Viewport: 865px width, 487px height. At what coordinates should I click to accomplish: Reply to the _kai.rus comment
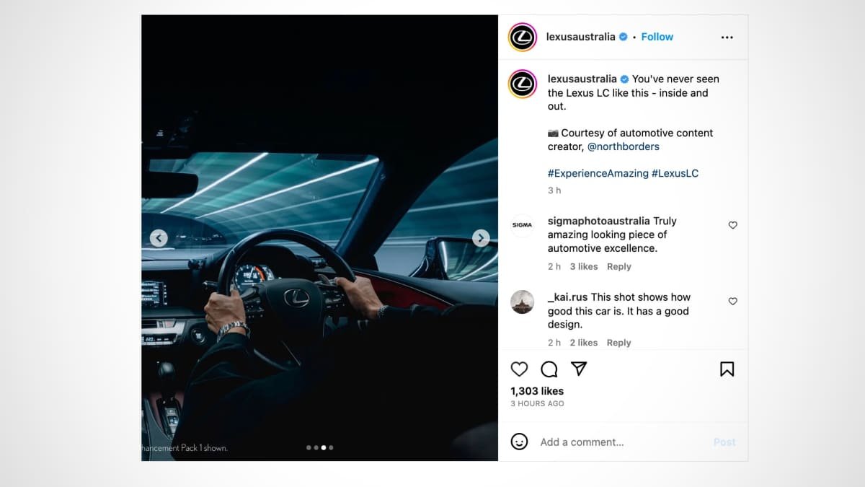(618, 343)
